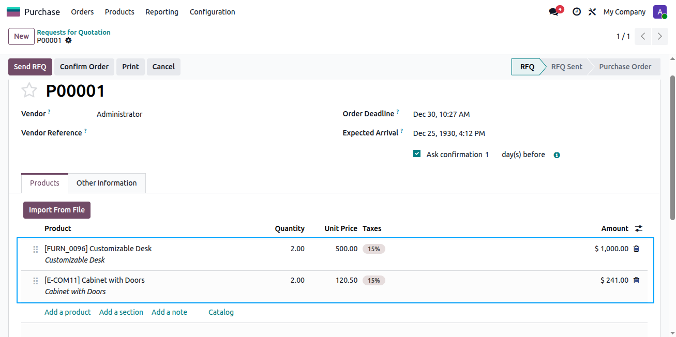Open the Catalog link

[221, 312]
